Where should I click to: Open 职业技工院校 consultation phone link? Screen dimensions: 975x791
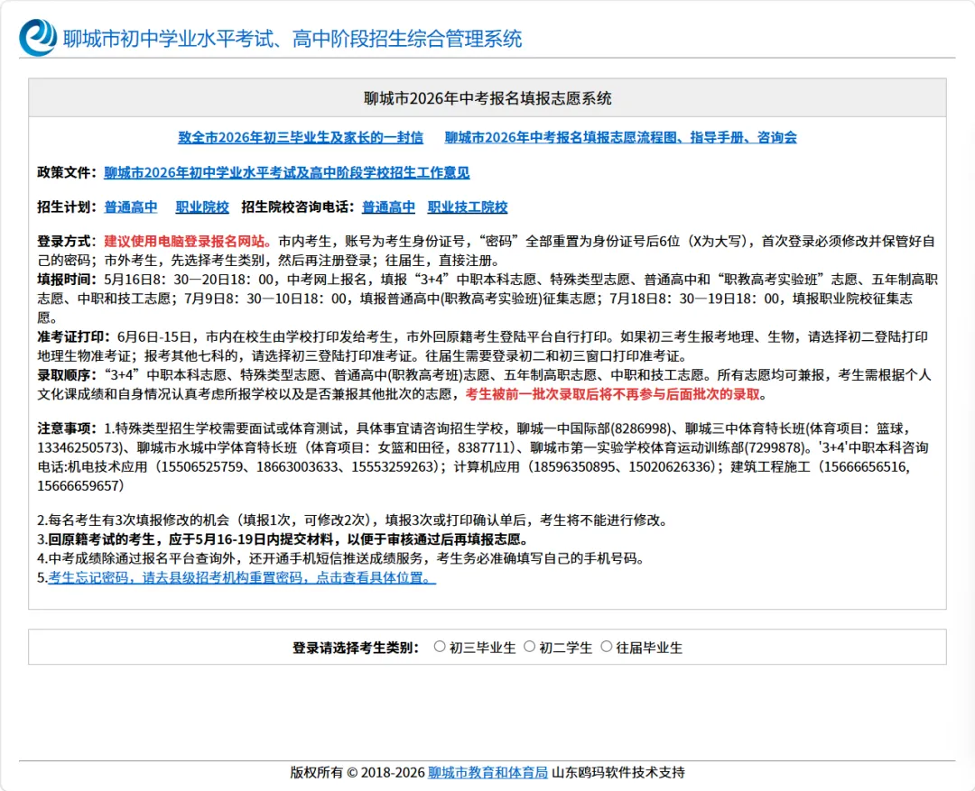(468, 207)
